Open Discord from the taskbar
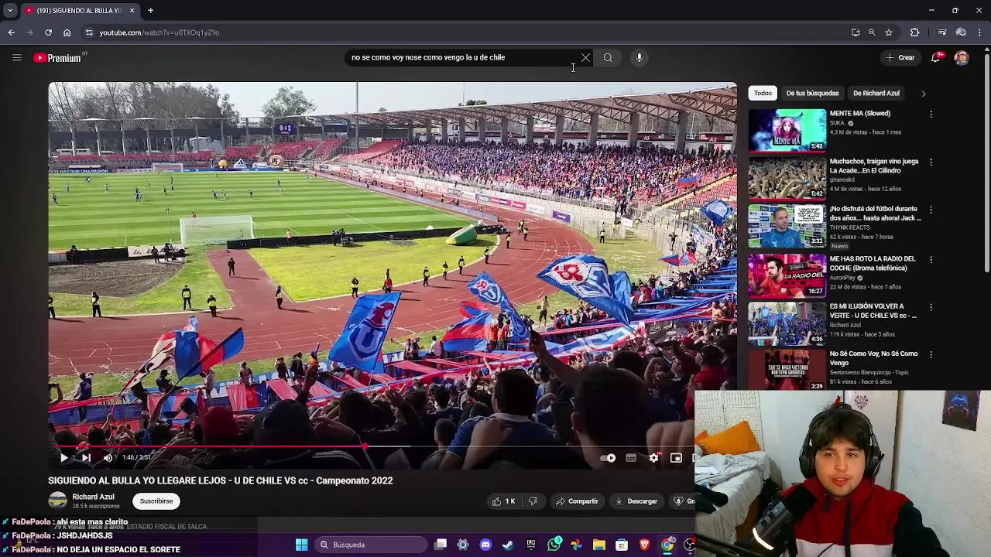The width and height of the screenshot is (991, 557). (485, 545)
